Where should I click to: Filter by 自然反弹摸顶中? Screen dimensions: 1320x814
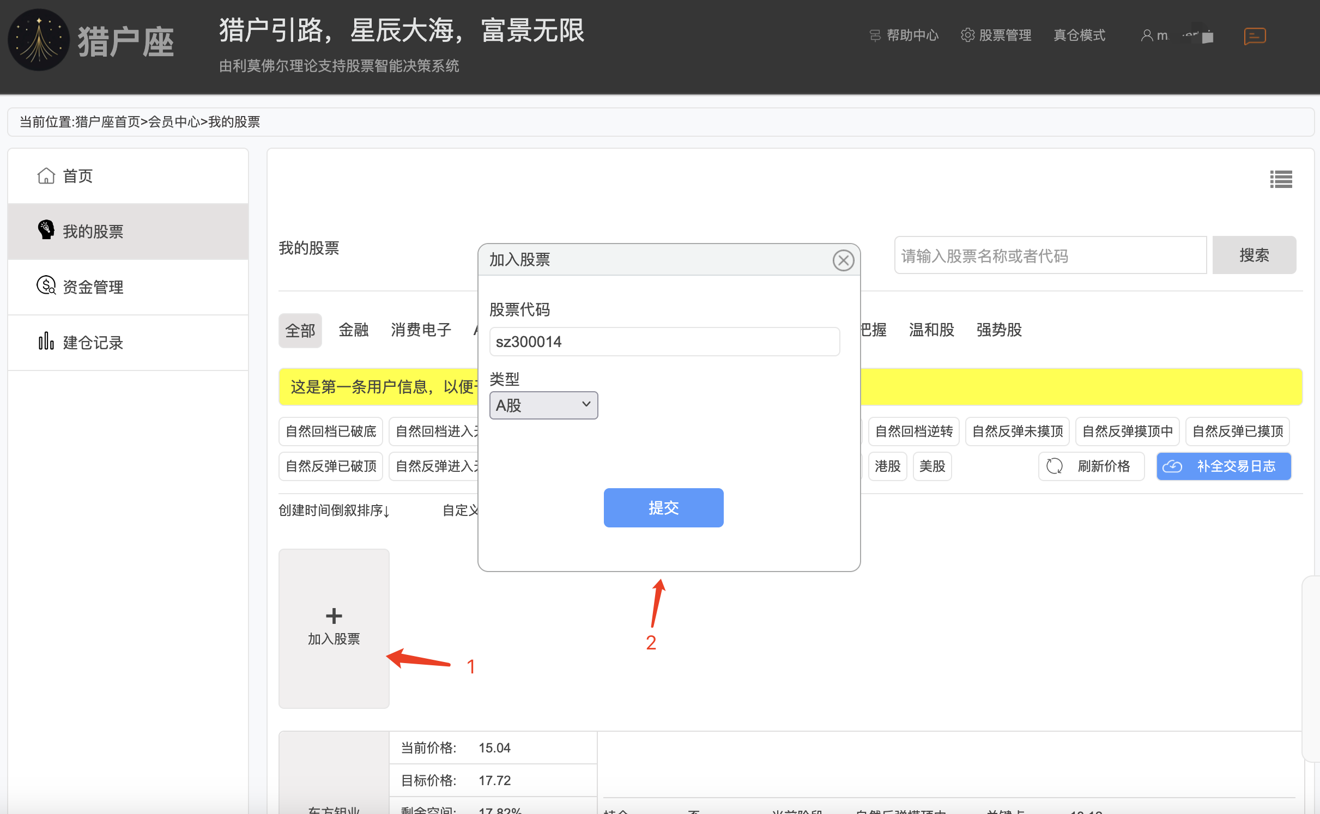point(1127,432)
